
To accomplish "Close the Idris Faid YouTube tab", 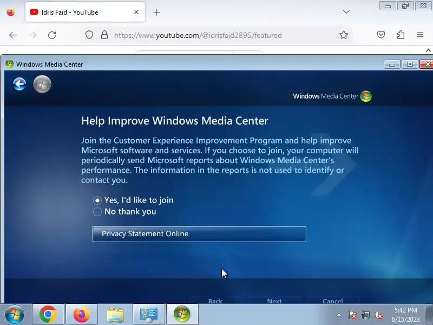I will [x=136, y=12].
